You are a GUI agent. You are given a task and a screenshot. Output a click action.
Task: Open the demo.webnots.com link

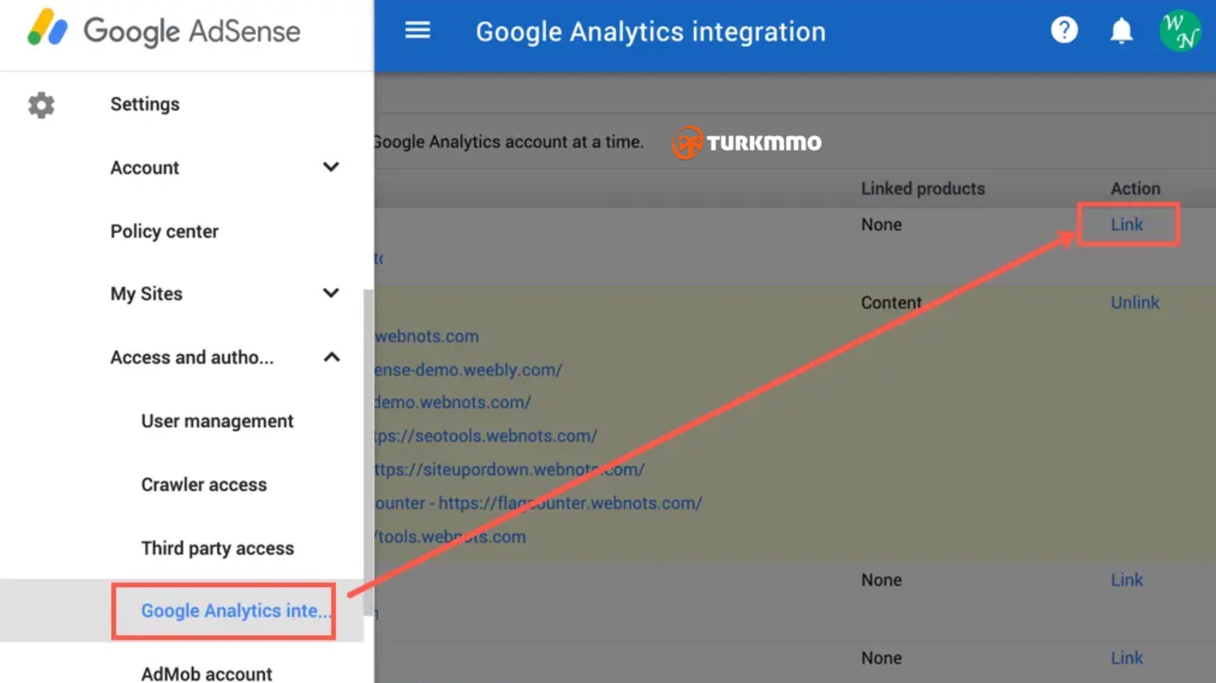coord(453,402)
